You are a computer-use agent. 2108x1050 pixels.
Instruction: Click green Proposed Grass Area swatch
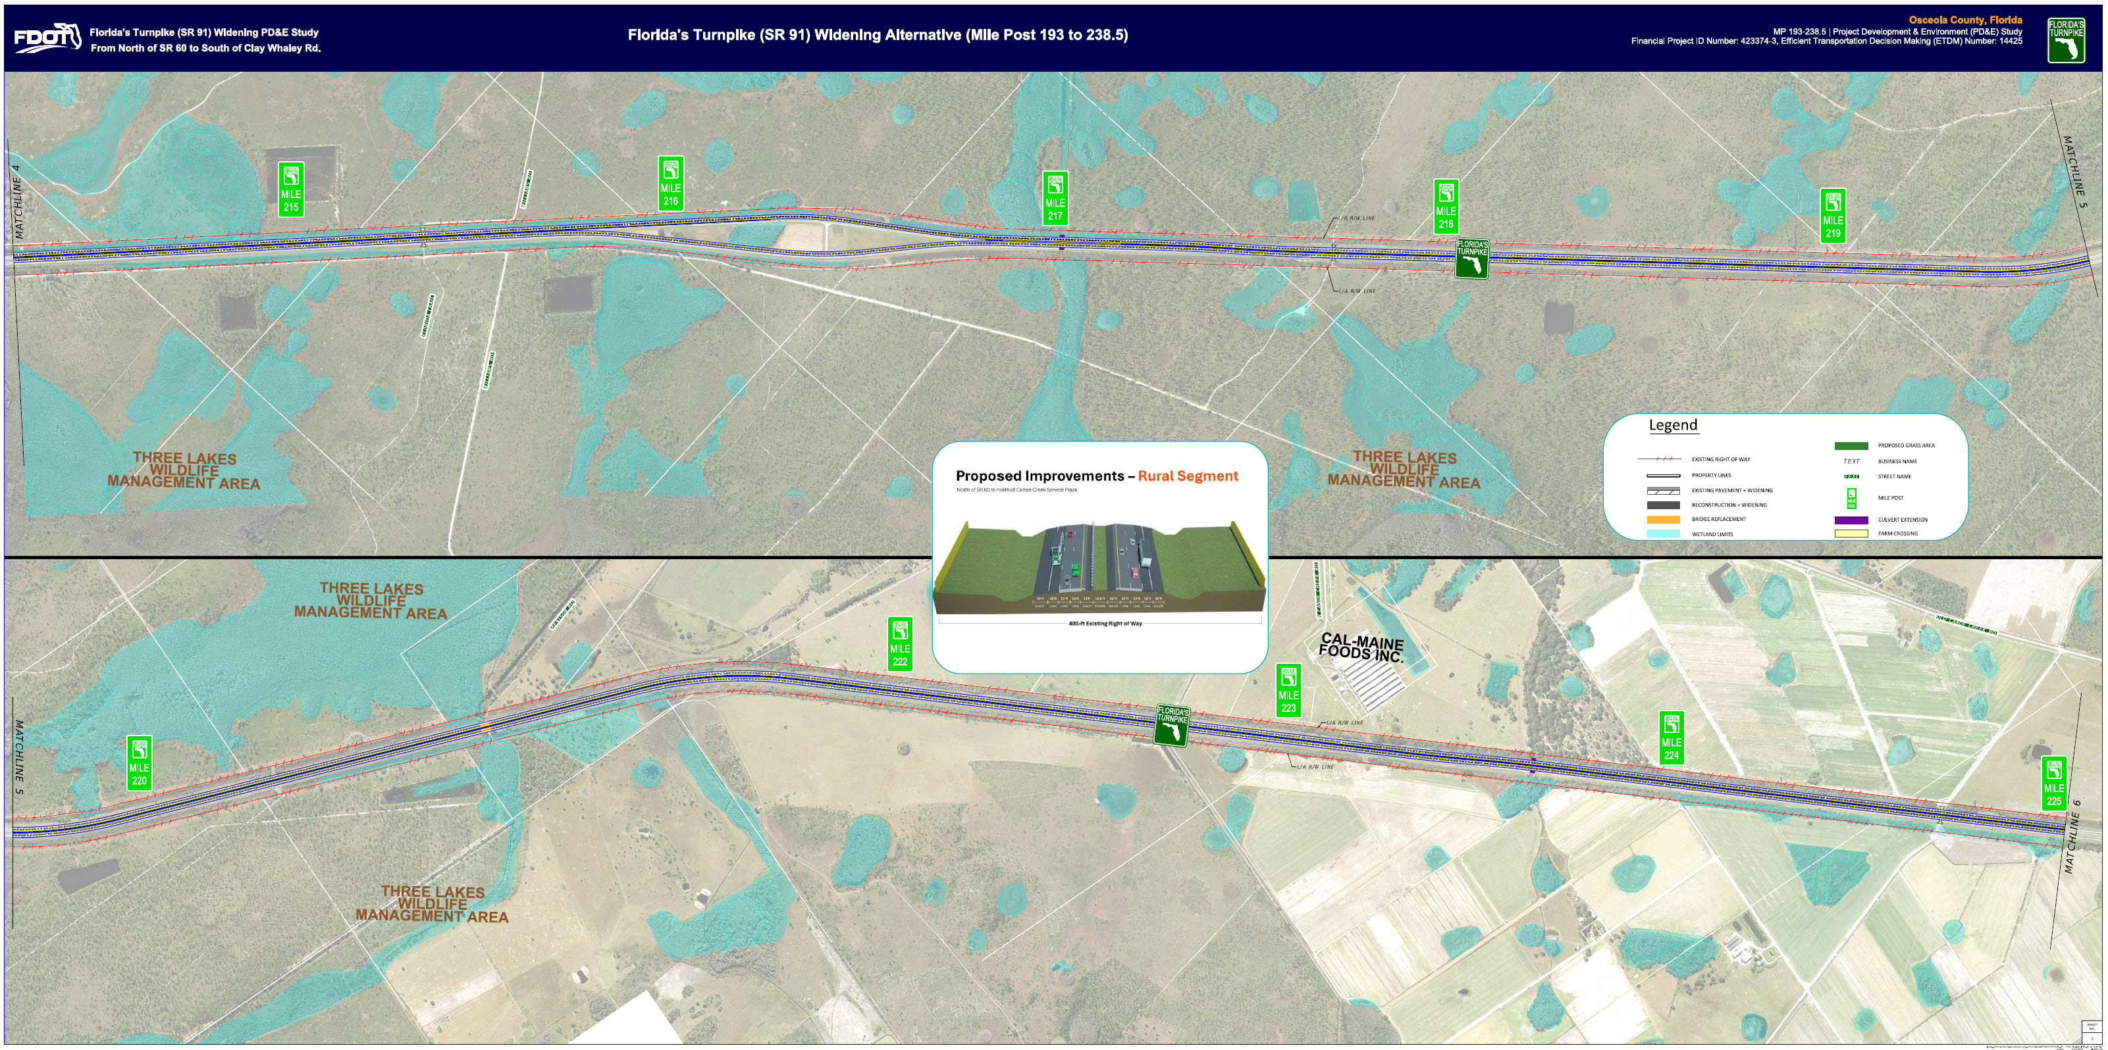pos(1851,445)
